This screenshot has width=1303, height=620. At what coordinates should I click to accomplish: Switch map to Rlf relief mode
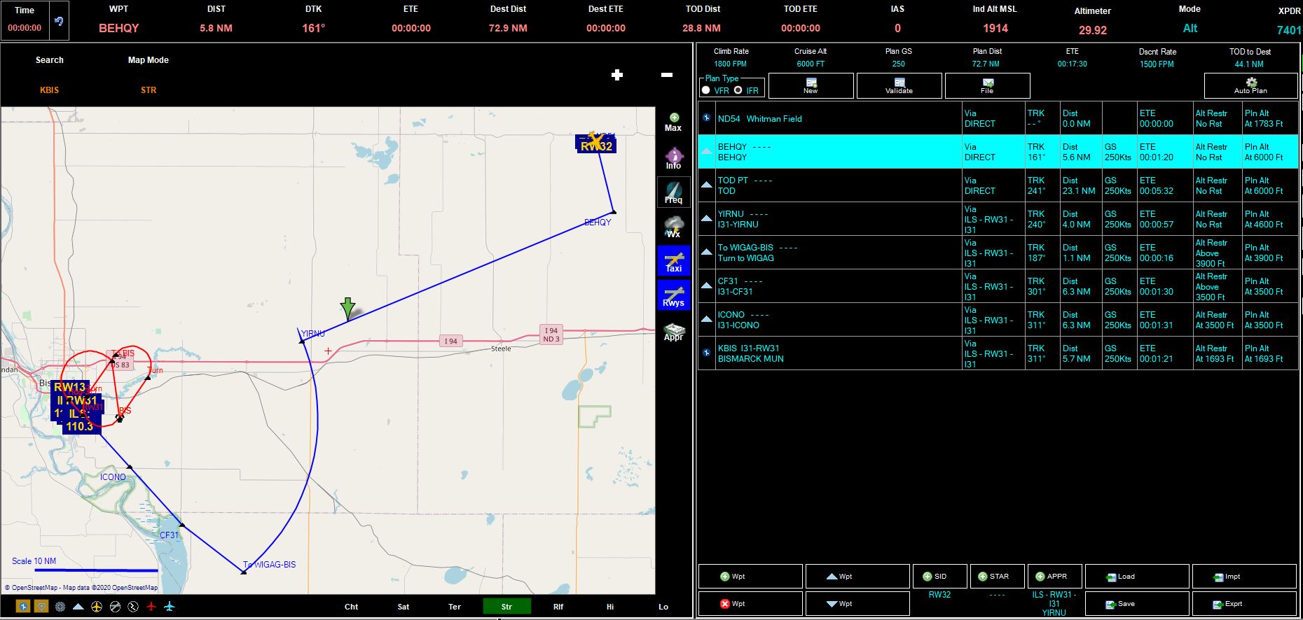point(558,607)
